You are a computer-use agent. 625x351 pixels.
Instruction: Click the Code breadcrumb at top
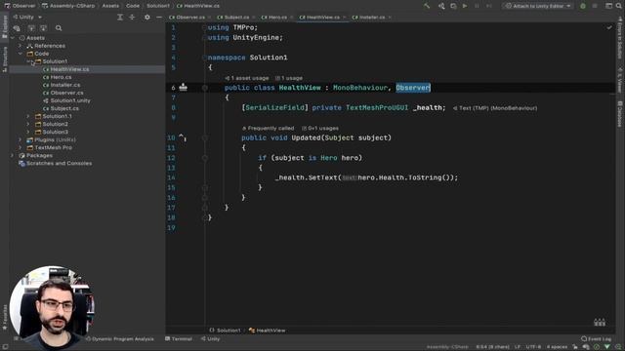(133, 6)
